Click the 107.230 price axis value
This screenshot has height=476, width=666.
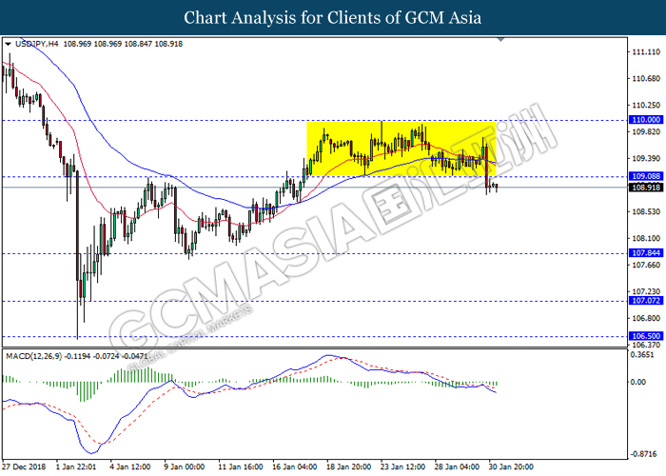coord(646,291)
